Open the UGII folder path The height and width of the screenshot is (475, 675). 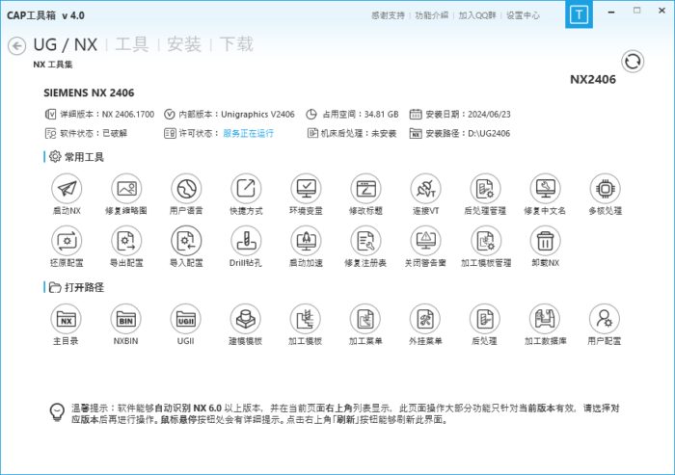185,319
